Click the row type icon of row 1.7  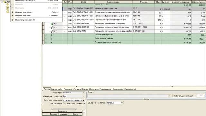[52, 31]
